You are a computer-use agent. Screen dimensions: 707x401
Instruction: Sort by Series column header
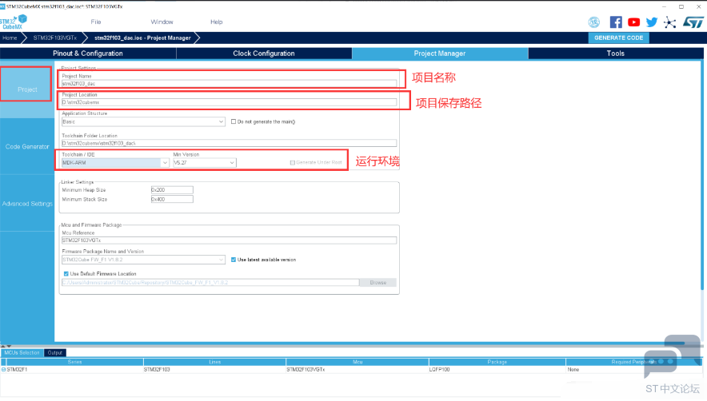click(x=74, y=362)
